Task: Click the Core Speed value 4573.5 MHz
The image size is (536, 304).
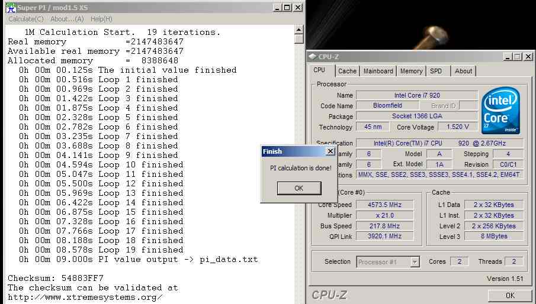Action: click(384, 205)
